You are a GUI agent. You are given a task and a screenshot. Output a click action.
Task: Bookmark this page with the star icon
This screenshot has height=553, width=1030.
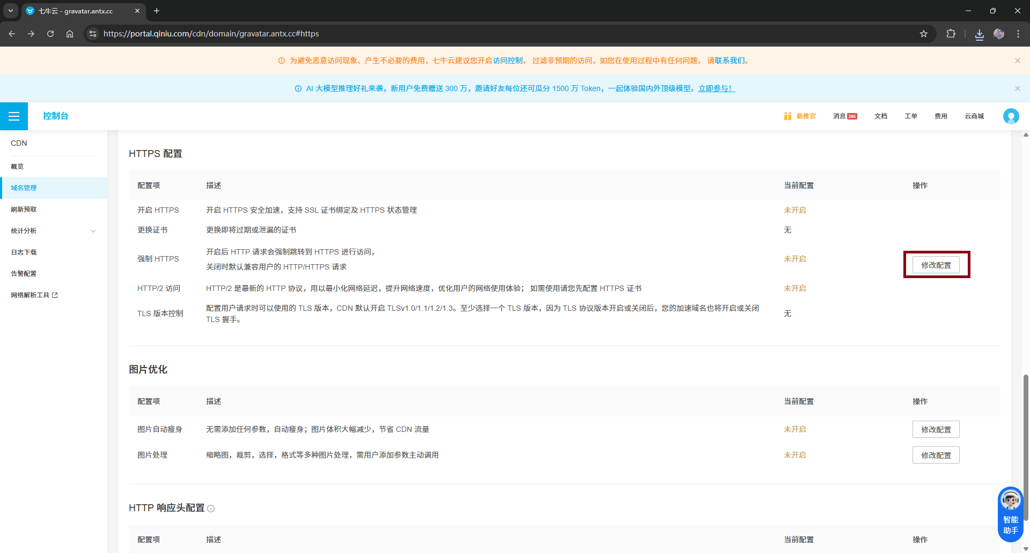924,34
